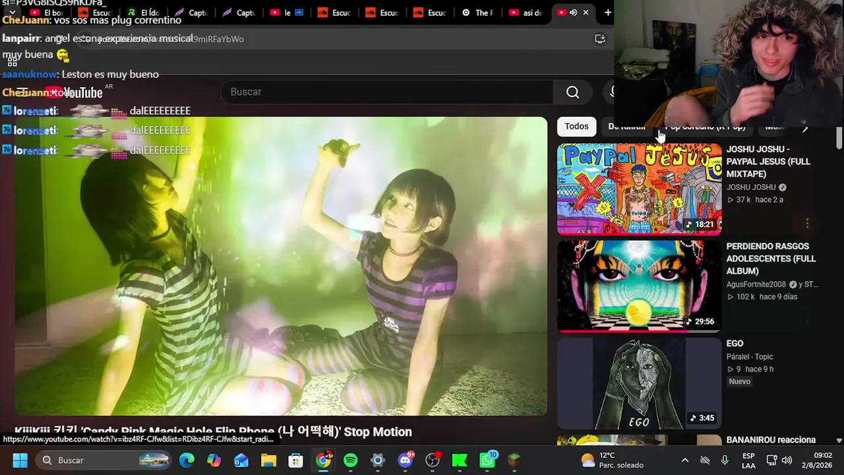Open Outlook from the taskbar
The image size is (844, 475).
tap(241, 460)
